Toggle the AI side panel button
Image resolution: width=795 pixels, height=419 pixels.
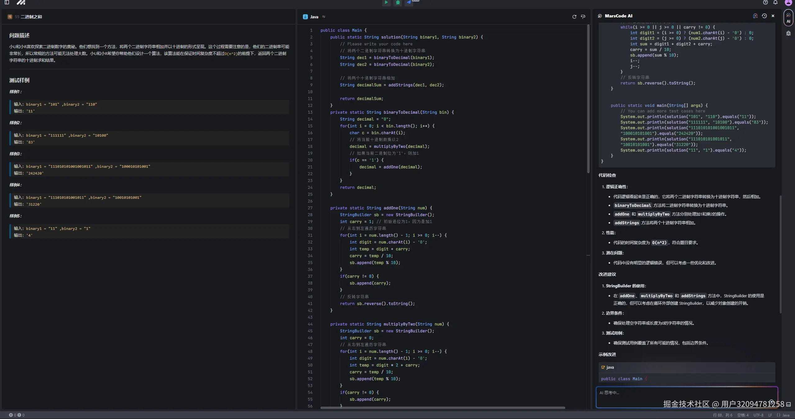[788, 18]
